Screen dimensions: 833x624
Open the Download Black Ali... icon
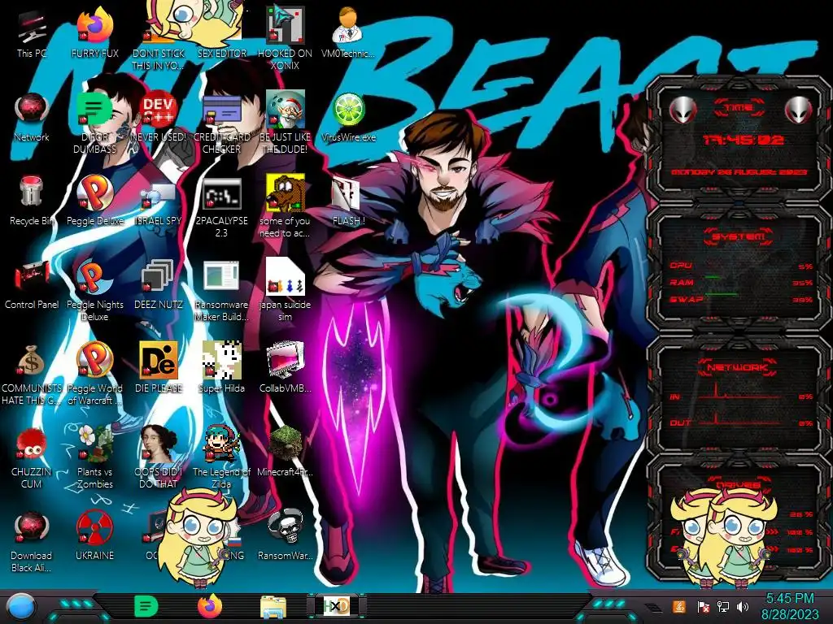(32, 541)
